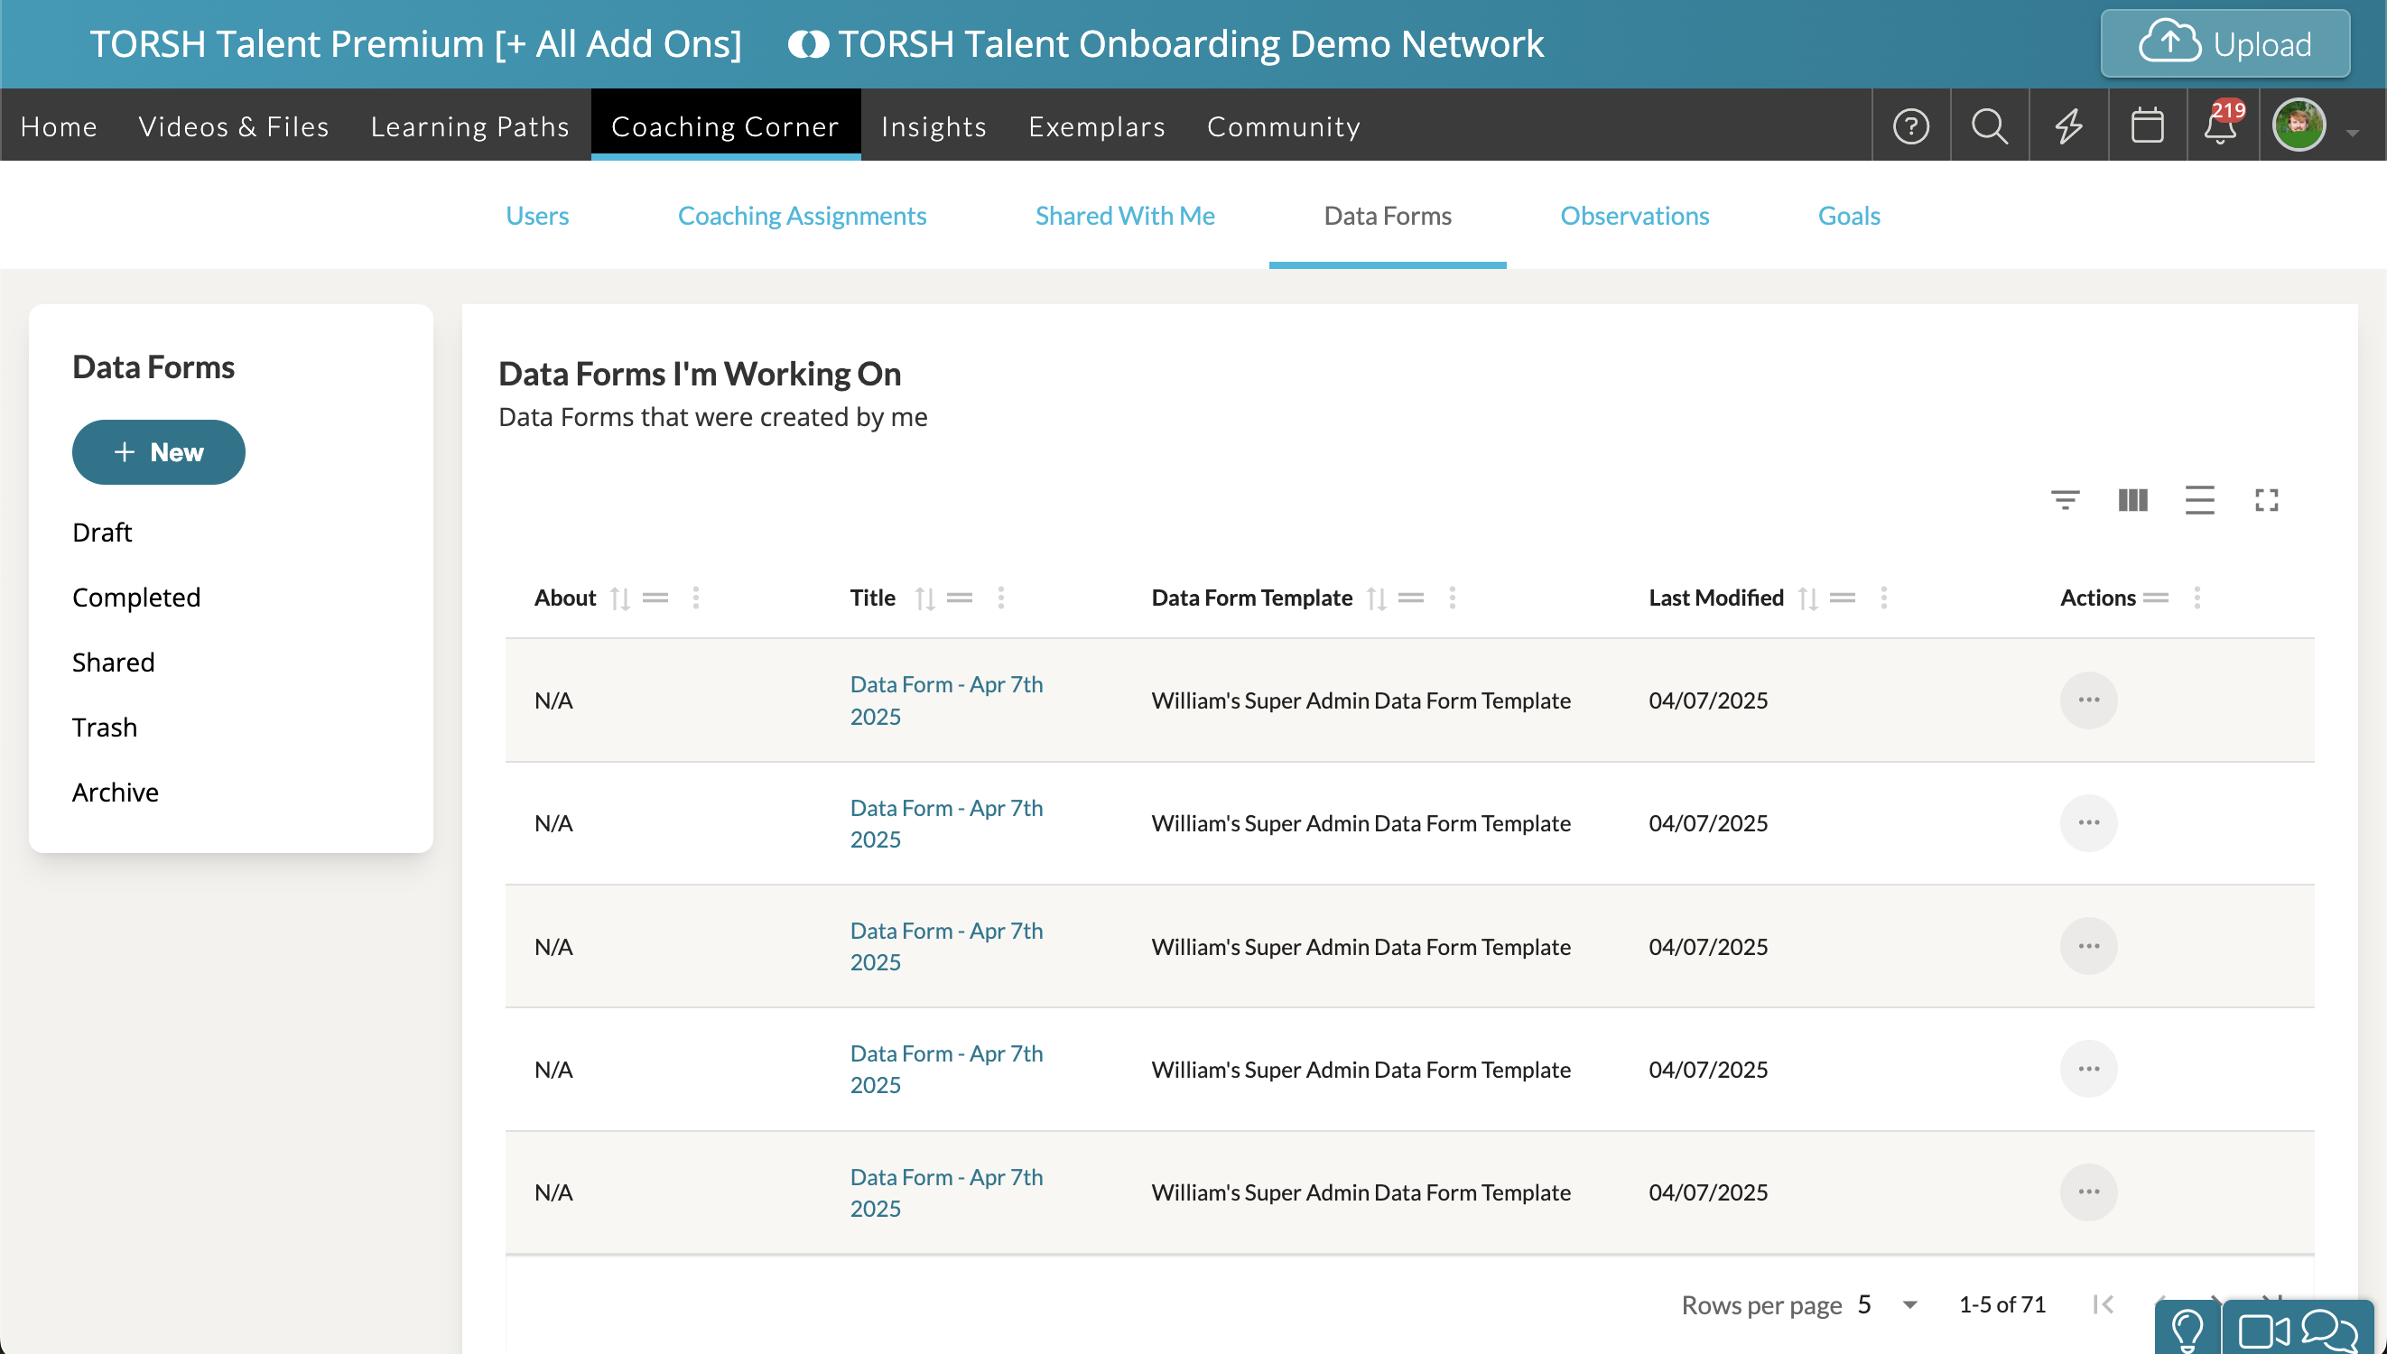Switch to the Observations tab
2387x1354 pixels.
tap(1634, 216)
